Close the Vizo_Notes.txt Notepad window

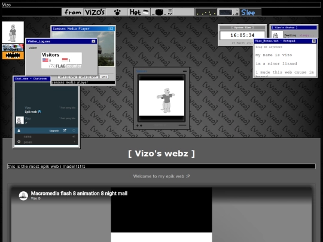tap(314, 41)
